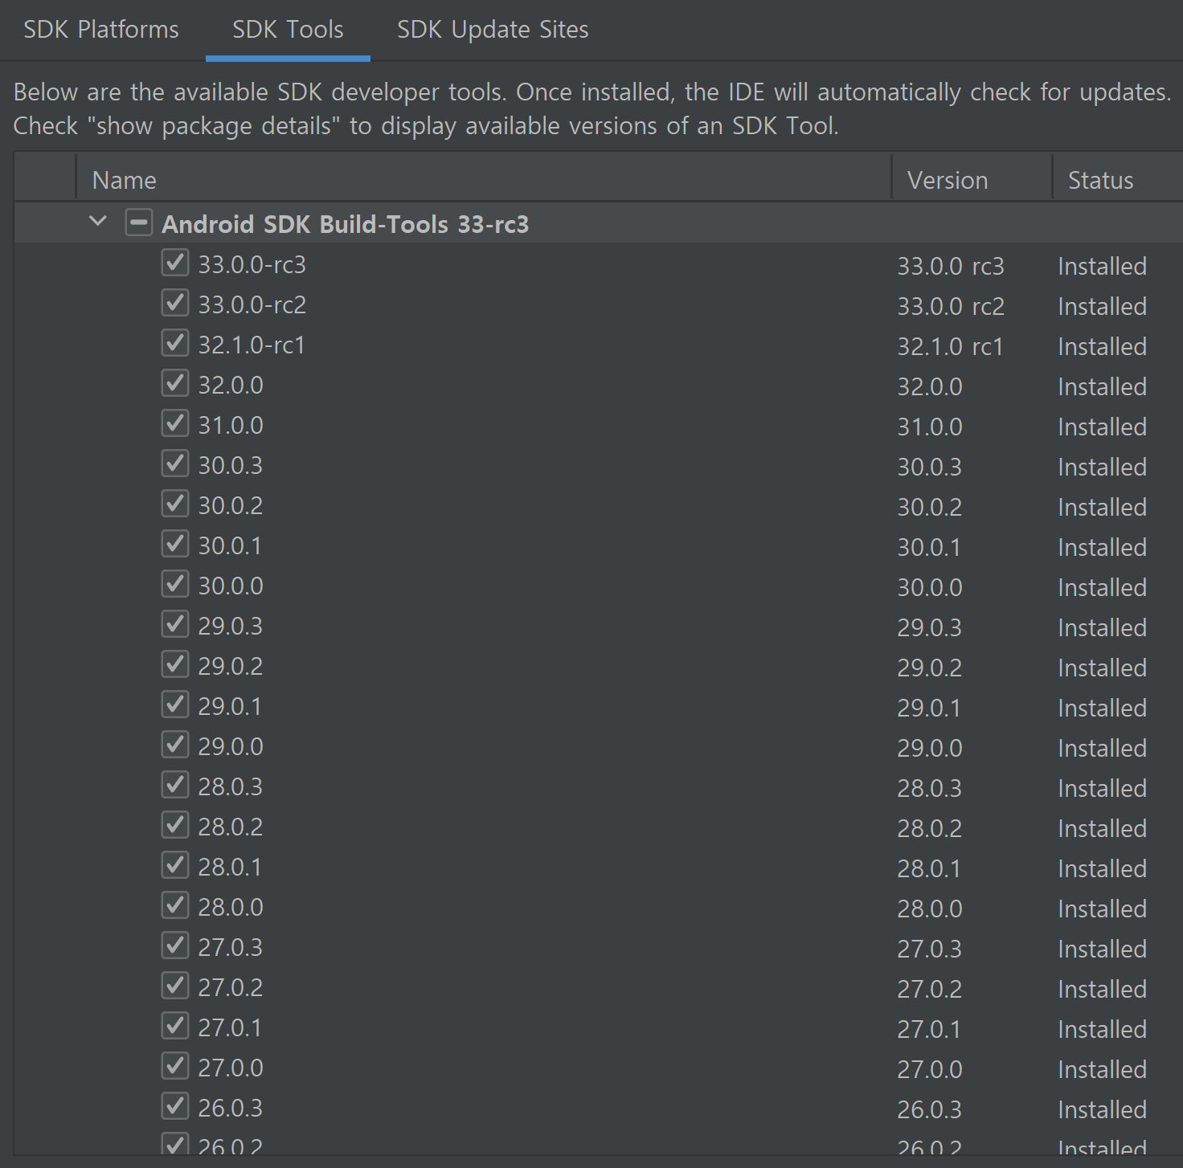The image size is (1183, 1168).
Task: Click the version cell reading 26.0.3
Action: [930, 1110]
